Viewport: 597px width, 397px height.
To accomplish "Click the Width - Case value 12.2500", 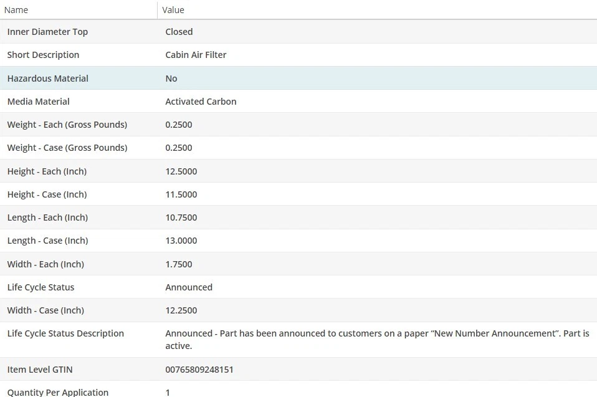I will (x=181, y=310).
